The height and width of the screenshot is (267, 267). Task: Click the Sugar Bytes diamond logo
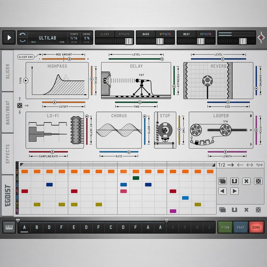261,38
